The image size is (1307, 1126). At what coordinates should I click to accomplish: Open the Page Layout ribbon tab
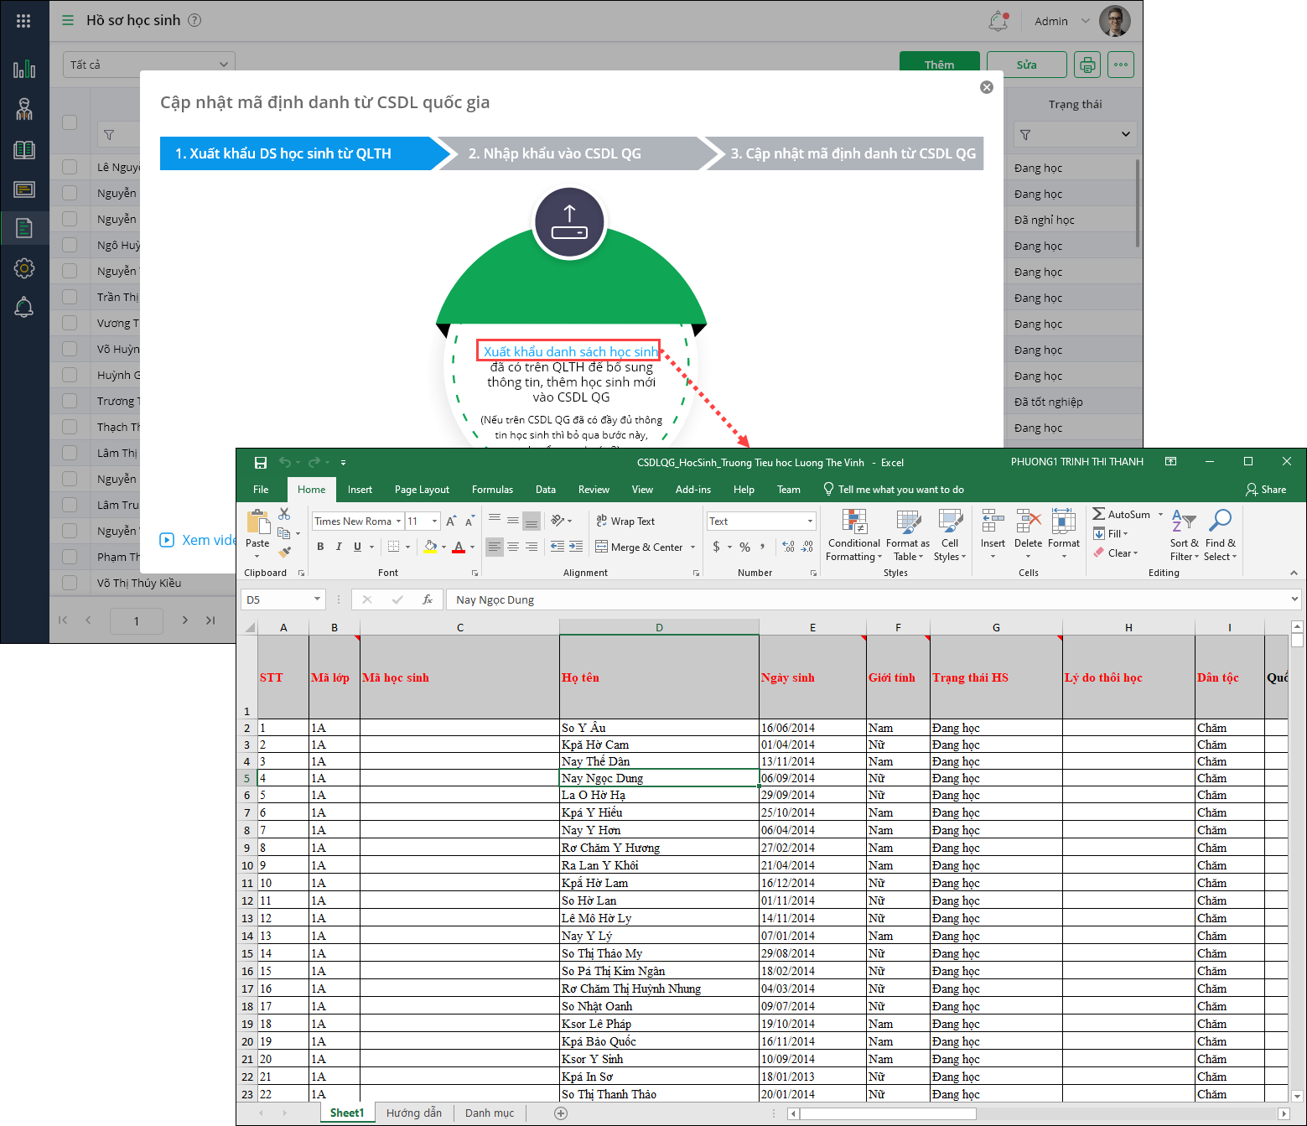(422, 490)
